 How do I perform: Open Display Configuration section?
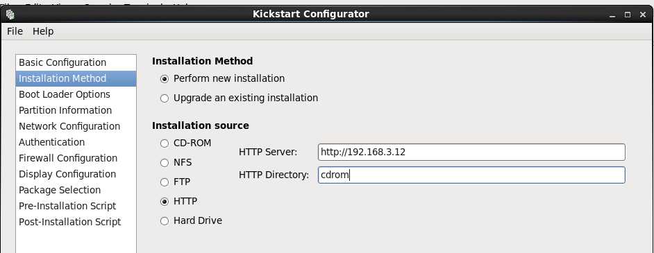tap(76, 174)
